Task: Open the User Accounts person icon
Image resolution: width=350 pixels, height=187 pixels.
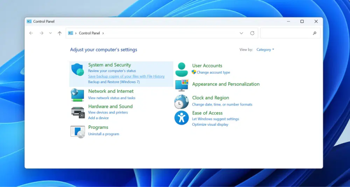Action: (182, 70)
